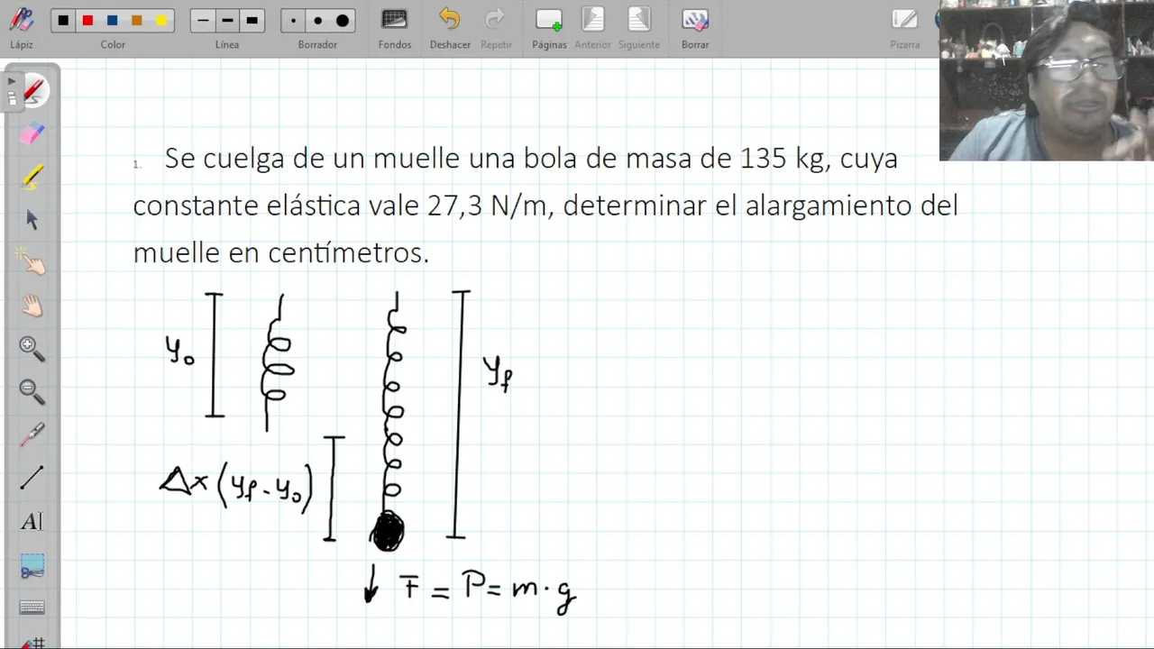Choose the medium line width
1154x649 pixels.
(227, 21)
